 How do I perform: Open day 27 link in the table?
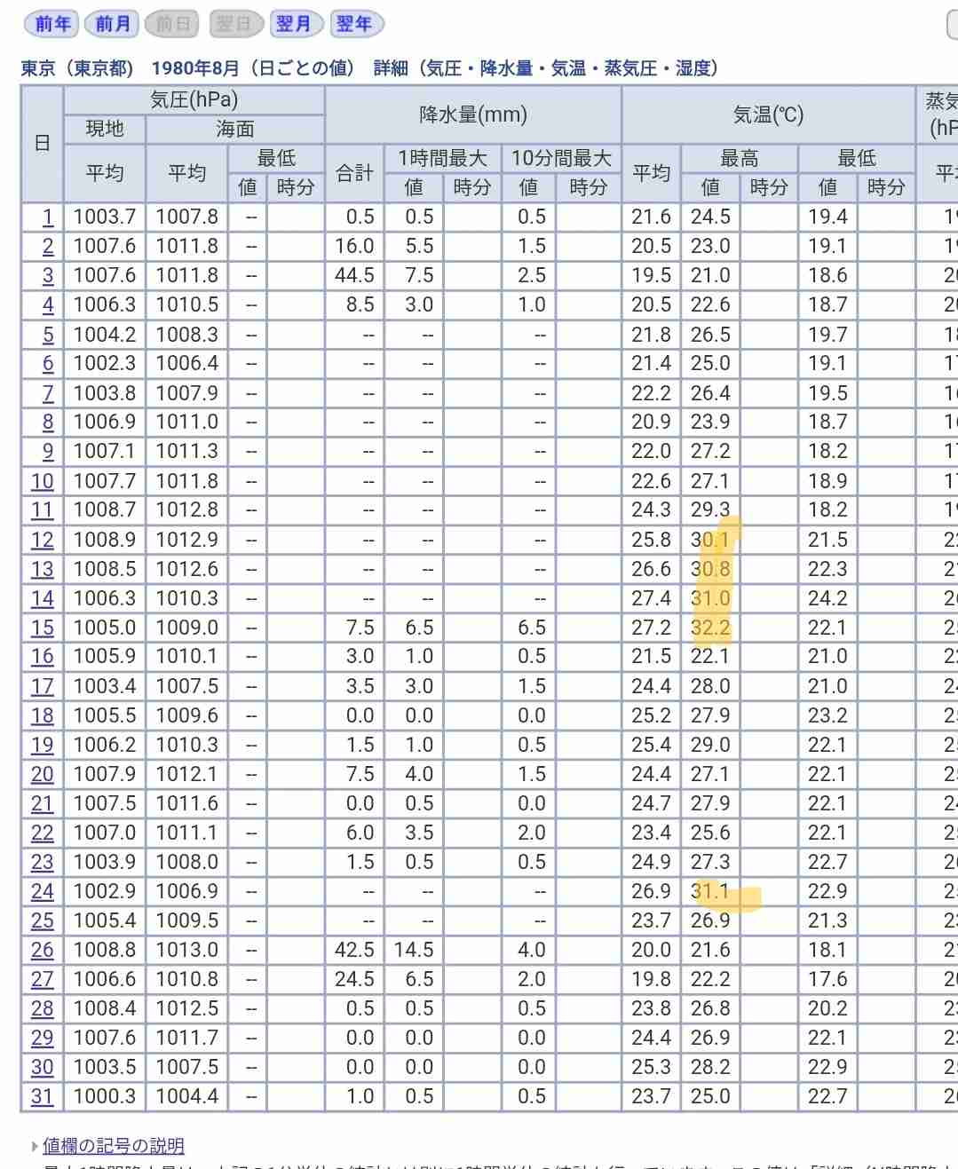click(x=43, y=979)
